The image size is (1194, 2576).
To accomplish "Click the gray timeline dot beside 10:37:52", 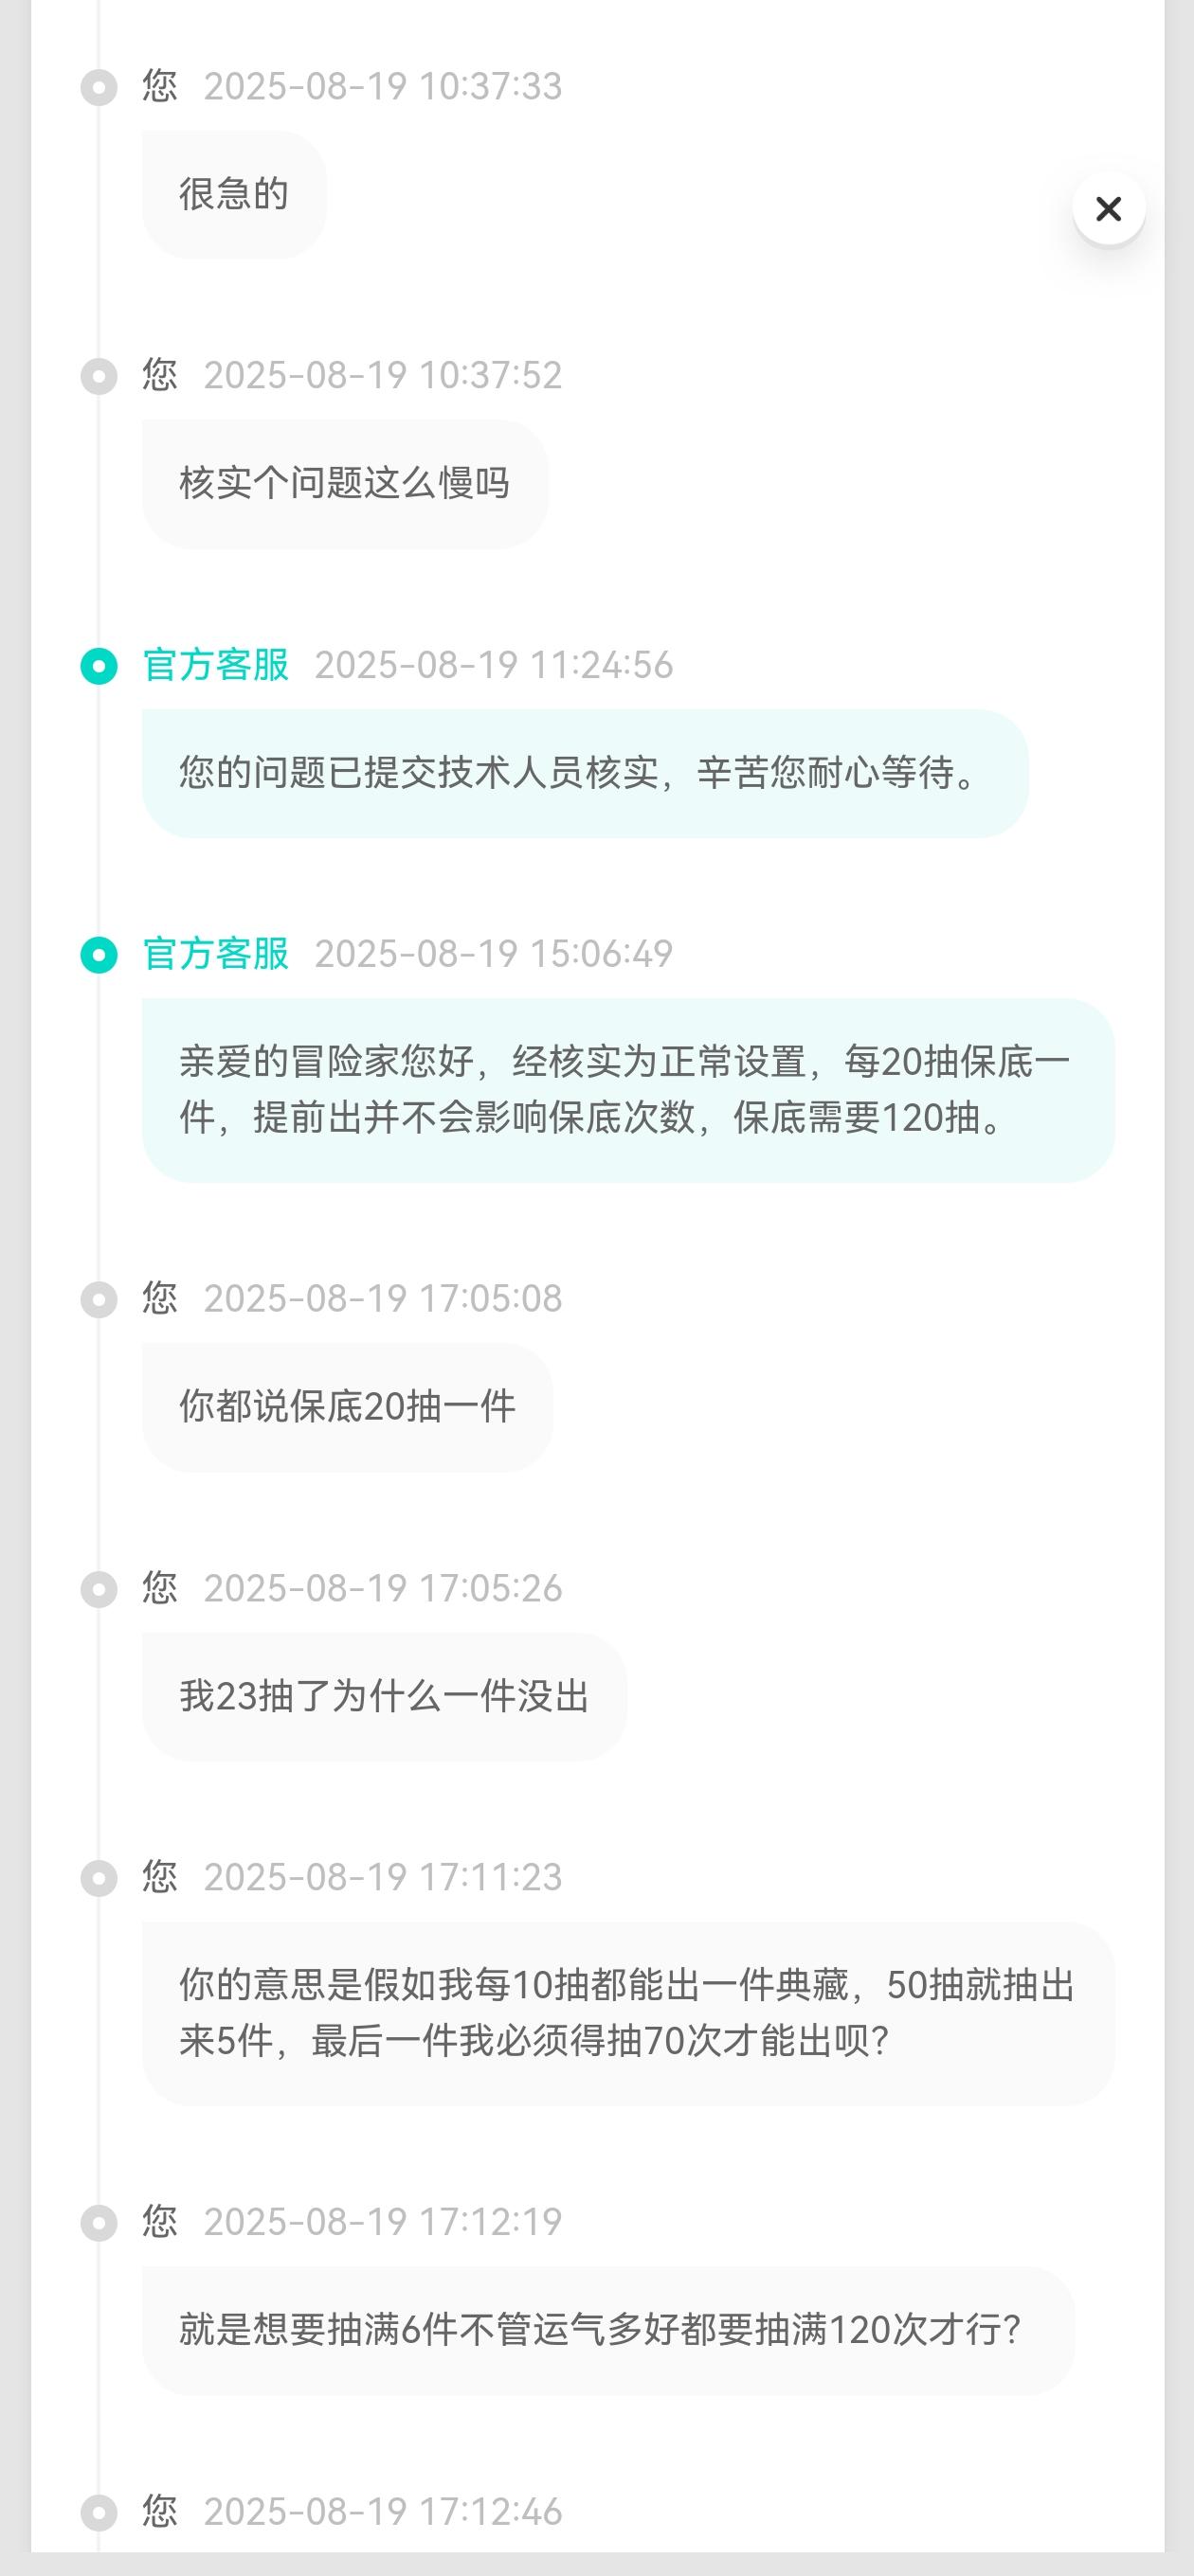I will point(99,376).
